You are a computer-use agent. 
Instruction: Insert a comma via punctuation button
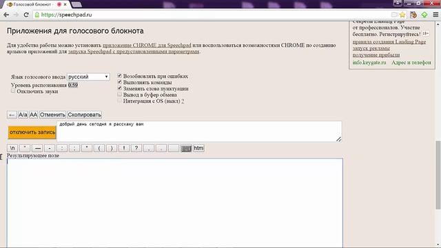(x=149, y=148)
